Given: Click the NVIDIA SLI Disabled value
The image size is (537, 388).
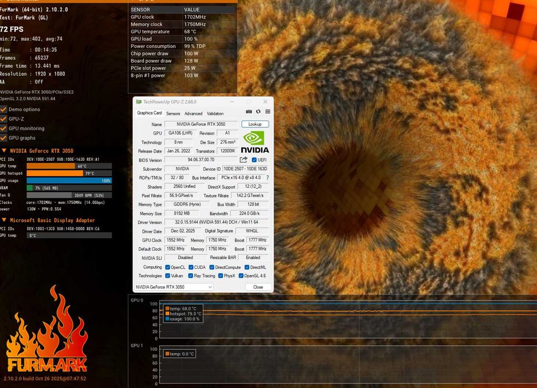Looking at the screenshot, I should pyautogui.click(x=186, y=258).
